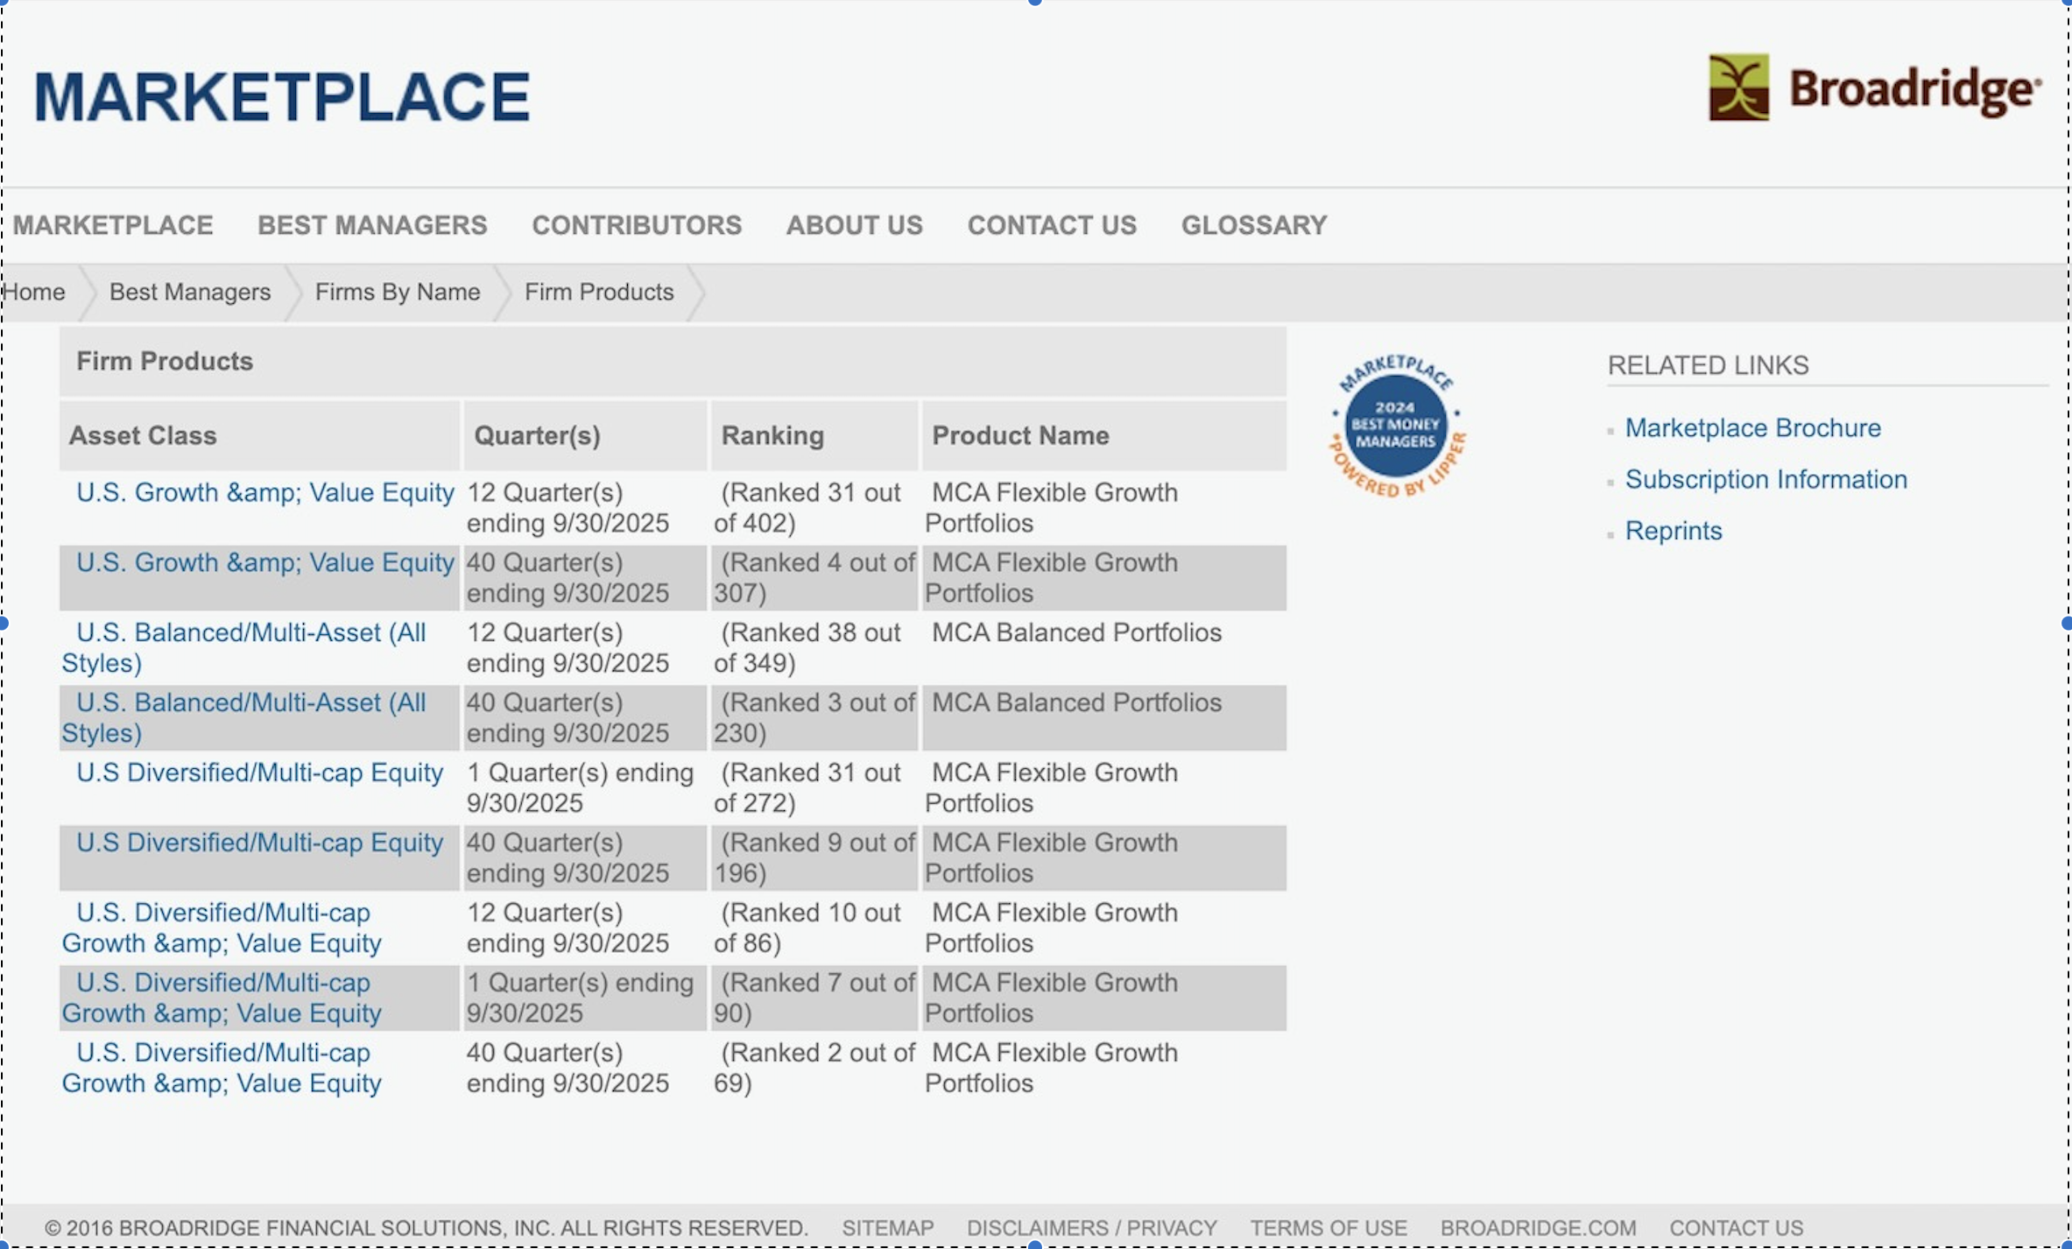The image size is (2072, 1249).
Task: Click the Terms of Use footer link
Action: (1328, 1228)
